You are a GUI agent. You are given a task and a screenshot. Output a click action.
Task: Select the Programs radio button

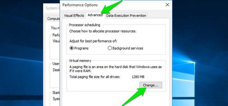pyautogui.click(x=79, y=48)
